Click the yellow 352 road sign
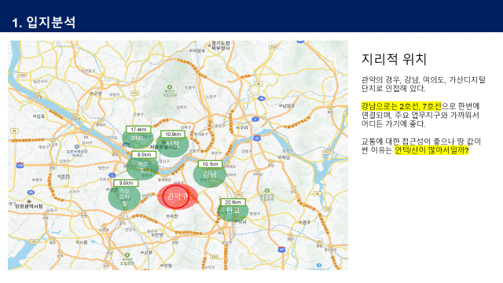This screenshot has height=283, width=503. [327, 152]
